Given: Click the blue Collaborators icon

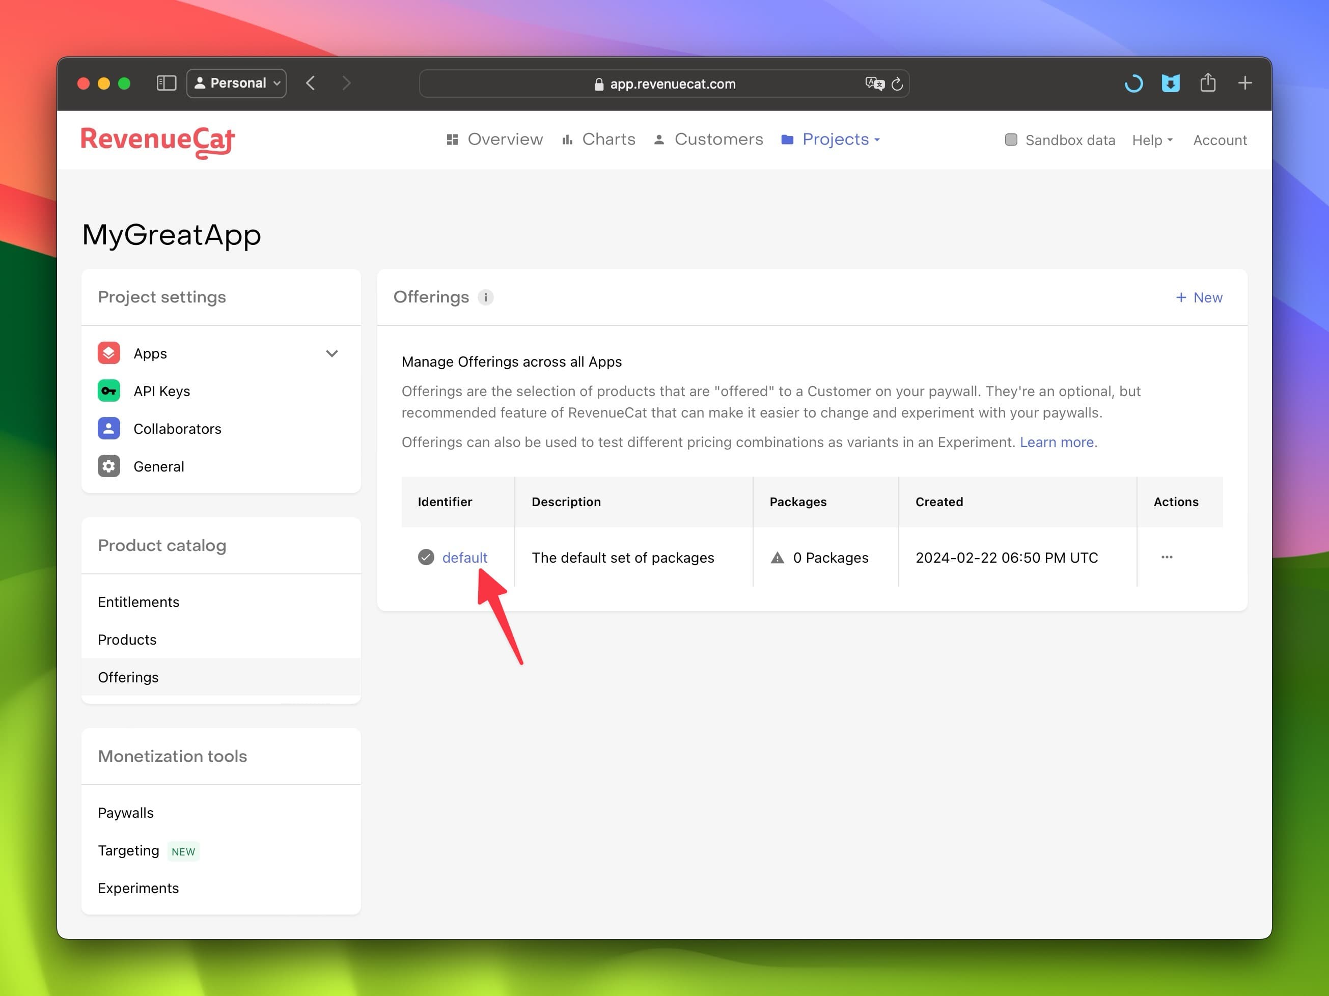Looking at the screenshot, I should tap(109, 428).
